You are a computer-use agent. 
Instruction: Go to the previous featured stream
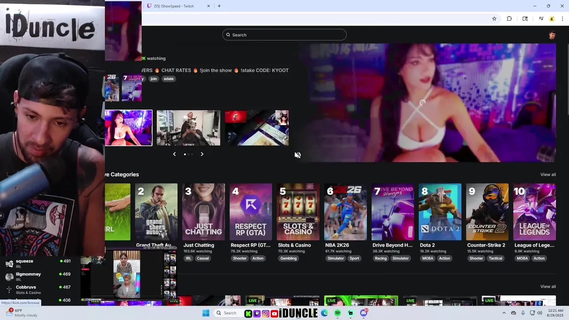(x=174, y=154)
